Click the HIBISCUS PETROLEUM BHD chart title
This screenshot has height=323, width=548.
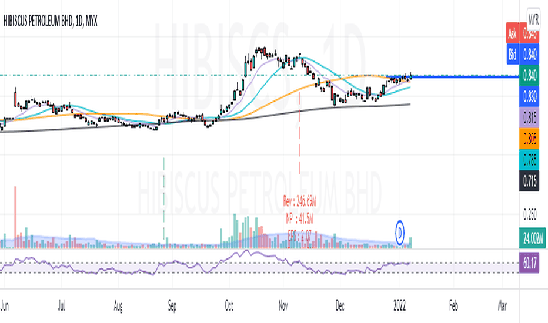pyautogui.click(x=50, y=21)
